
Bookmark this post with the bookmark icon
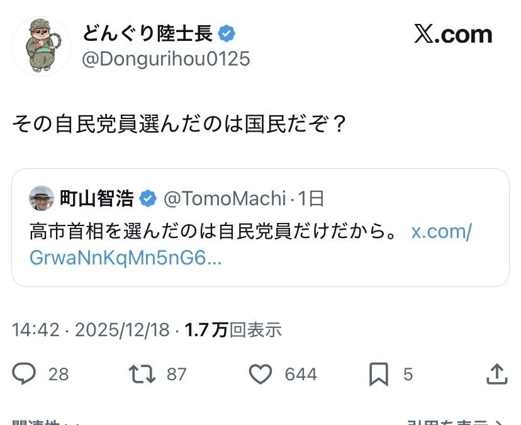click(x=378, y=375)
